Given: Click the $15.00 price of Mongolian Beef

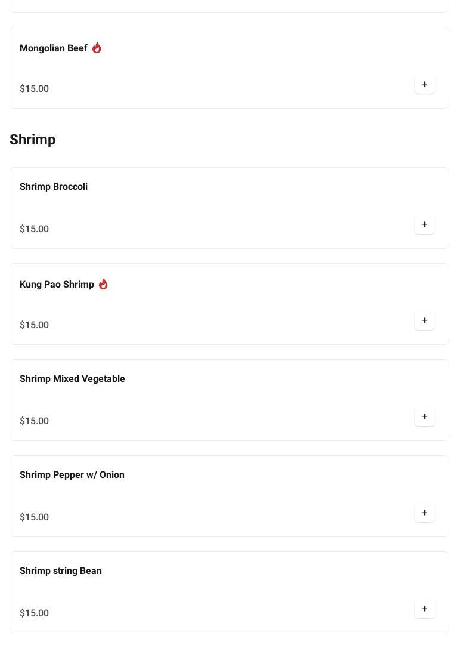Looking at the screenshot, I should coord(35,89).
